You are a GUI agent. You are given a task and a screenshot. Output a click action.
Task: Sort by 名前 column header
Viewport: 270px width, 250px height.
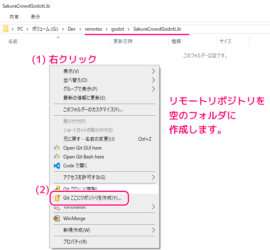pyautogui.click(x=13, y=41)
